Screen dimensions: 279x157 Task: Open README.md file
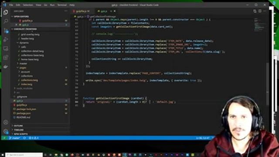tap(23, 117)
